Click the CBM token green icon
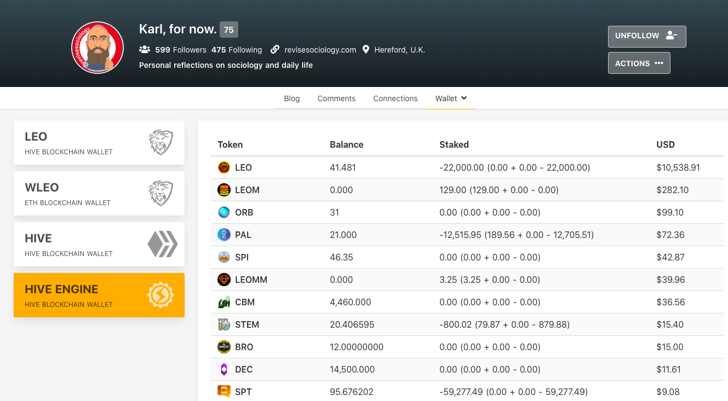The image size is (728, 401). click(223, 302)
